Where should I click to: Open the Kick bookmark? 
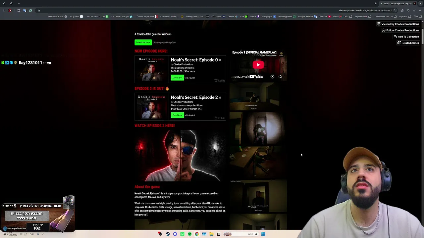point(244,17)
